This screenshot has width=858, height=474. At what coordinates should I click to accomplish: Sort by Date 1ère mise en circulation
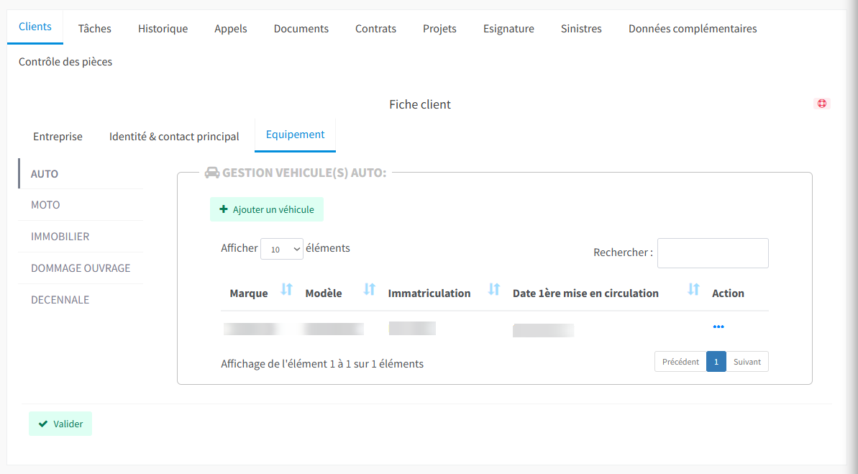pos(693,290)
